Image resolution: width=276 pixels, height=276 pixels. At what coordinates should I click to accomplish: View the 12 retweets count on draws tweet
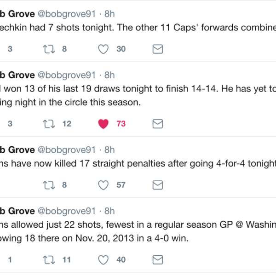(67, 124)
